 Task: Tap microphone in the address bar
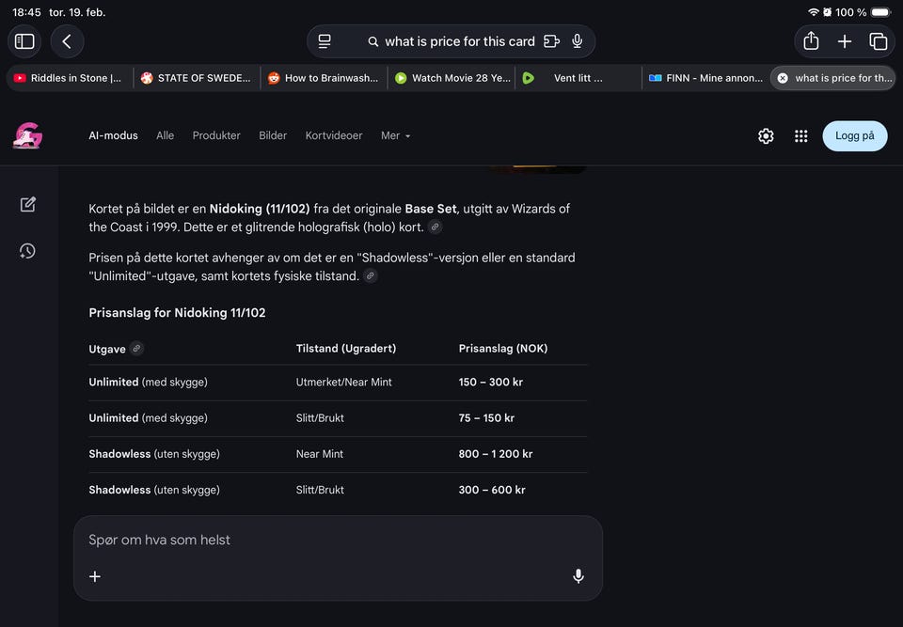click(578, 41)
